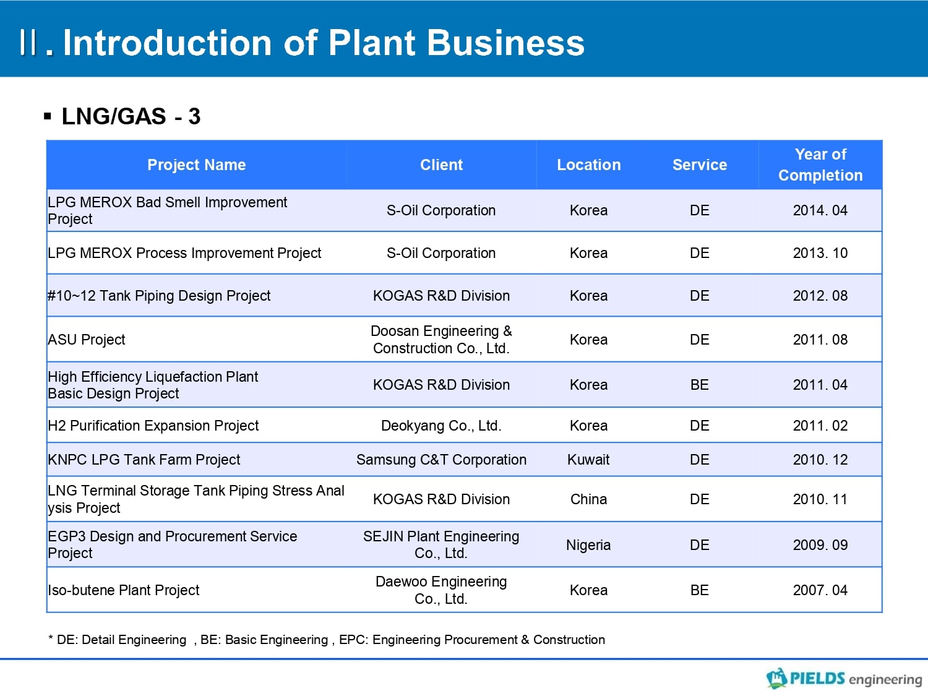Select #10~12 Tank Piping Design Project cell
Viewport: 928px width, 696px height.
(x=197, y=296)
